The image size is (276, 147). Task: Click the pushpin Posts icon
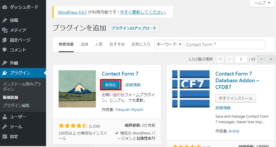(x=5, y=20)
